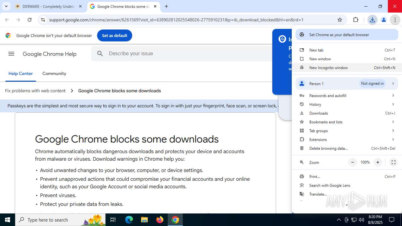Open a new tab with plus button
The width and height of the screenshot is (402, 226).
coord(166,6)
